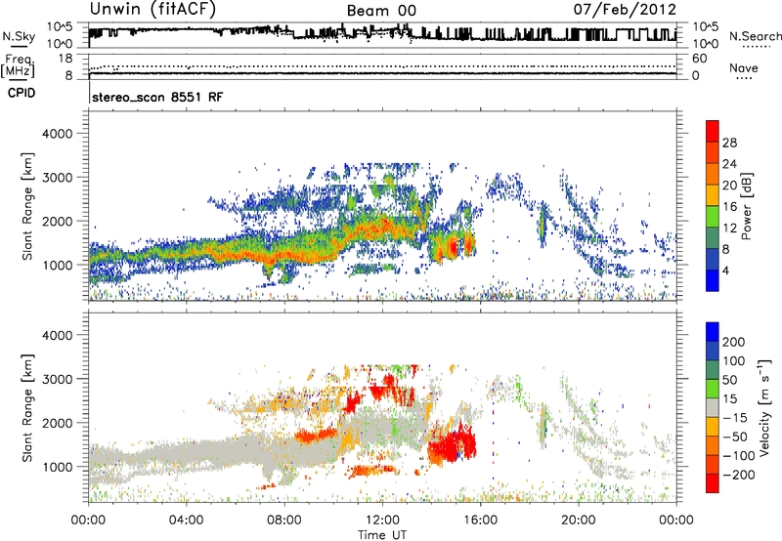Click the solid line in frequency panel
The height and width of the screenshot is (541, 782).
382,73
